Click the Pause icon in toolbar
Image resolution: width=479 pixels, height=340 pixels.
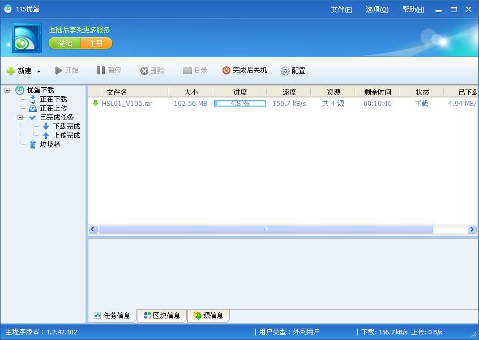(x=101, y=70)
